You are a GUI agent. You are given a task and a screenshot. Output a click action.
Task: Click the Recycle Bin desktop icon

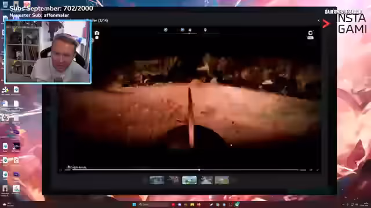coord(5,5)
